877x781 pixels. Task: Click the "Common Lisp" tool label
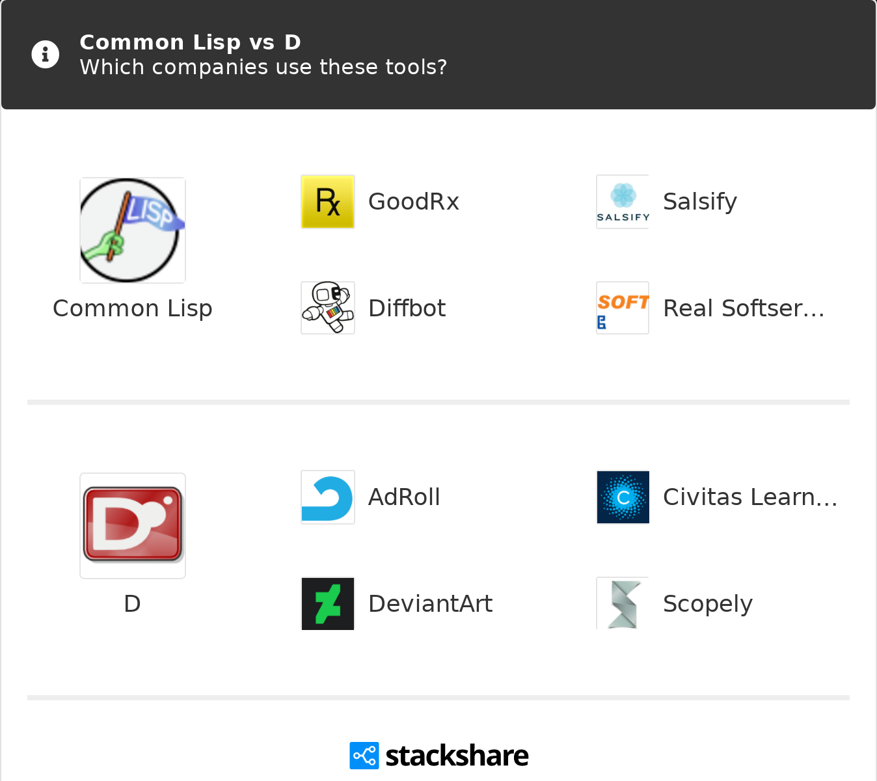pos(133,308)
